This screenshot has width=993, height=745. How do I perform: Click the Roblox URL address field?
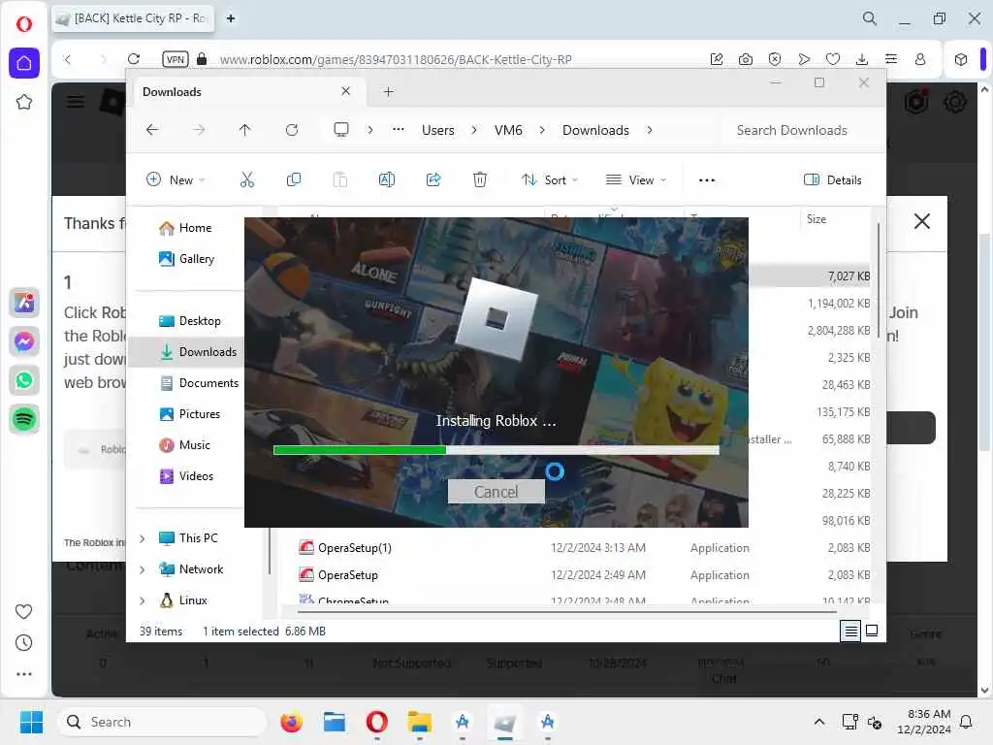click(396, 59)
